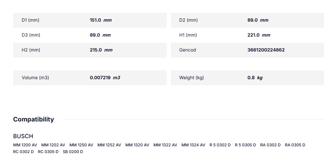Click the D1 value 151.0 mm
The height and width of the screenshot is (157, 328).
click(x=101, y=20)
